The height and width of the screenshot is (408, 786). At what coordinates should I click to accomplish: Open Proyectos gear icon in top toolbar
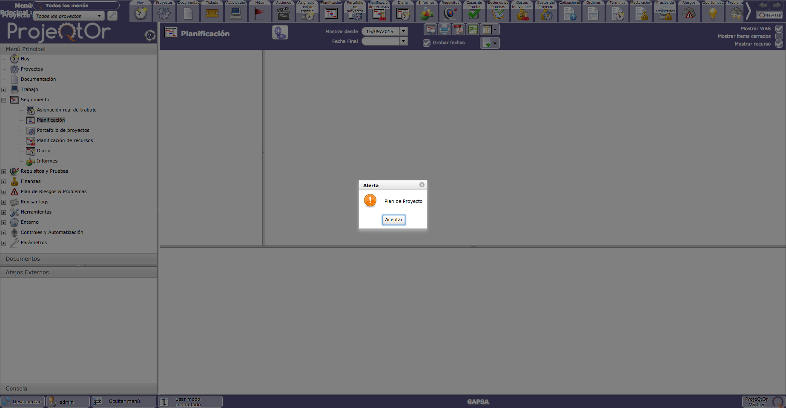coord(164,14)
